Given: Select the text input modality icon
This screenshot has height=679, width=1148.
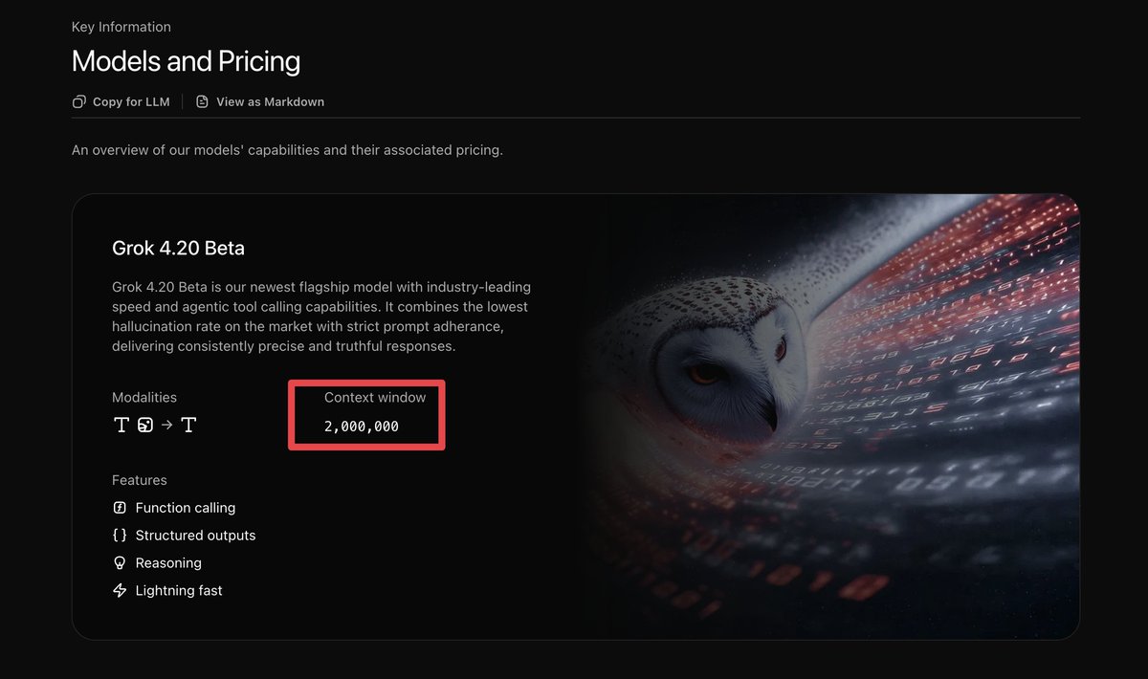Looking at the screenshot, I should pos(121,425).
